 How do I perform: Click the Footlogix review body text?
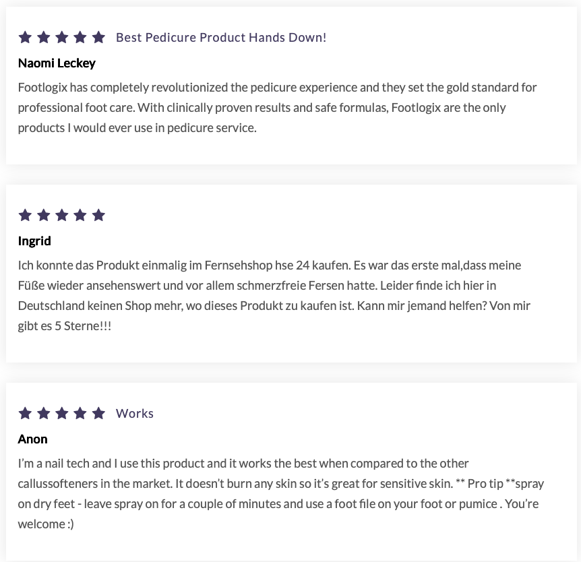click(276, 108)
